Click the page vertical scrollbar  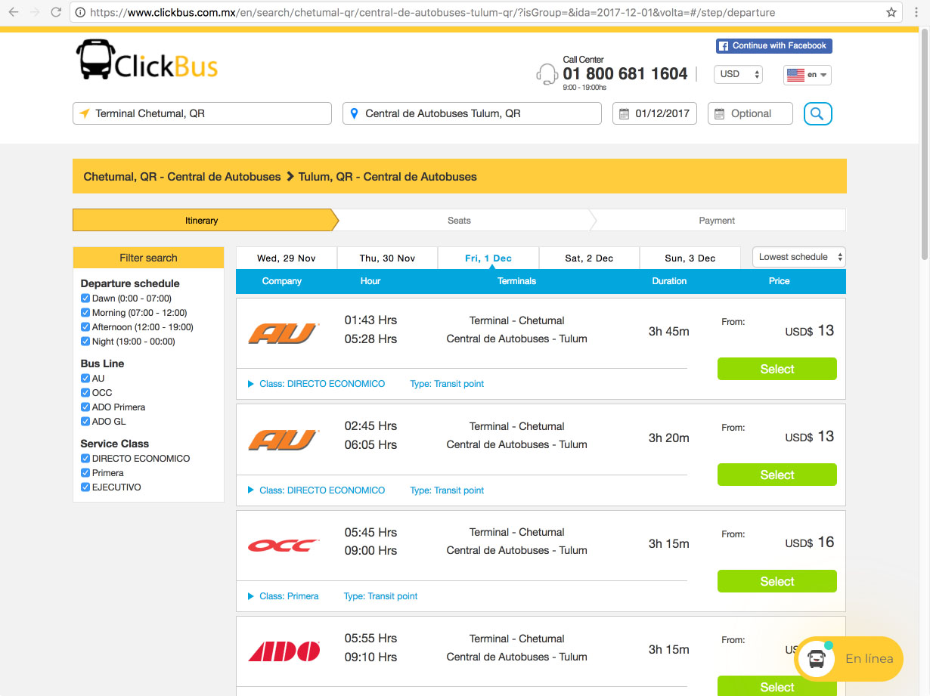[924, 143]
